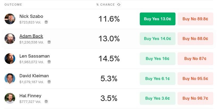Open the gift icon beside Hal Finney volume
The height and width of the screenshot is (109, 217).
tap(46, 102)
